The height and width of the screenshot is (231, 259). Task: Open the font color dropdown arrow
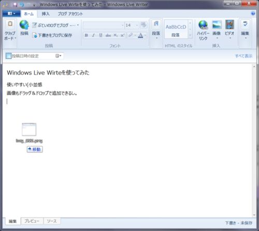click(145, 35)
